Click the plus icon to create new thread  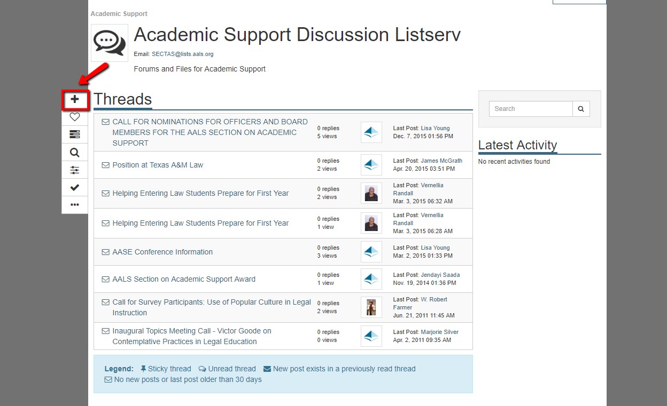[x=75, y=100]
